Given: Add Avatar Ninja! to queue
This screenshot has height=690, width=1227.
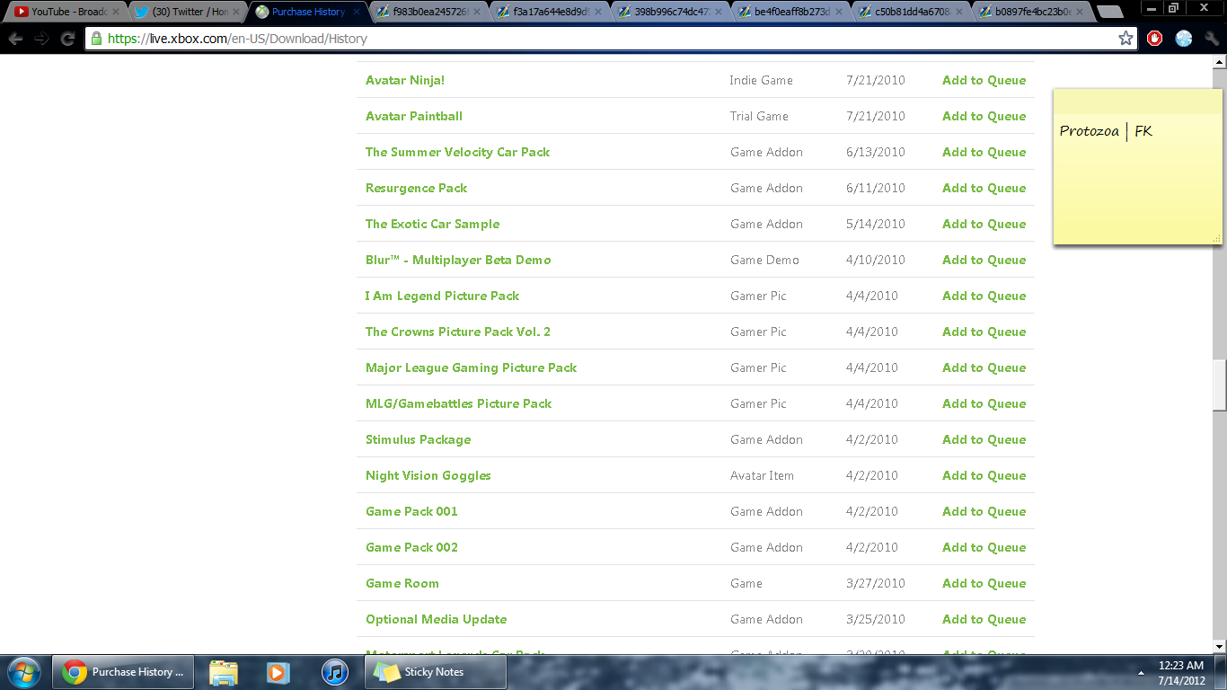Looking at the screenshot, I should pyautogui.click(x=984, y=80).
